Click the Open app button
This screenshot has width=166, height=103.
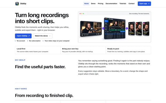click(x=144, y=4)
